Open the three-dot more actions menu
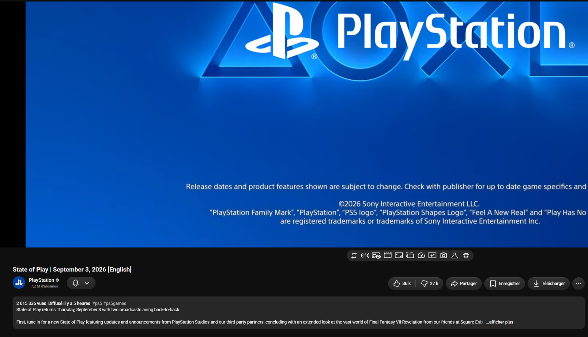Viewport: 588px width, 337px height. coord(578,283)
